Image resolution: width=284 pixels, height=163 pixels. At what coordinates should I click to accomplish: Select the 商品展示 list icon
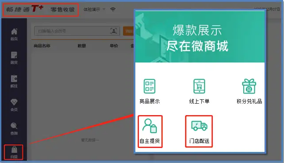(x=150, y=86)
